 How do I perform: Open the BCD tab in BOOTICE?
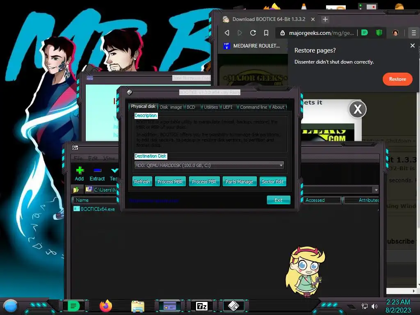point(191,107)
